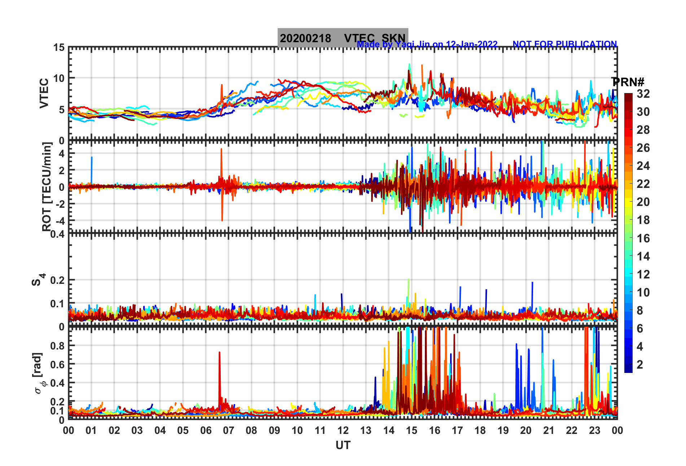Click the PRN colorbar tick label "16"

point(643,238)
